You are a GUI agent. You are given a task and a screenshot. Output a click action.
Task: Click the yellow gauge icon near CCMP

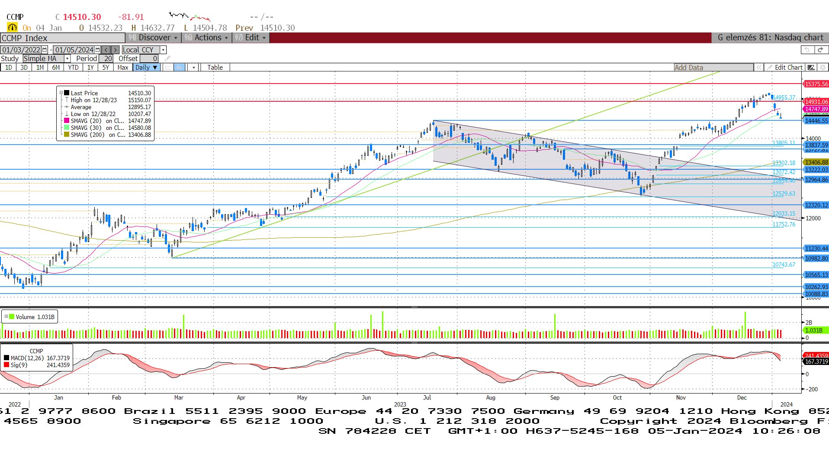[x=12, y=28]
